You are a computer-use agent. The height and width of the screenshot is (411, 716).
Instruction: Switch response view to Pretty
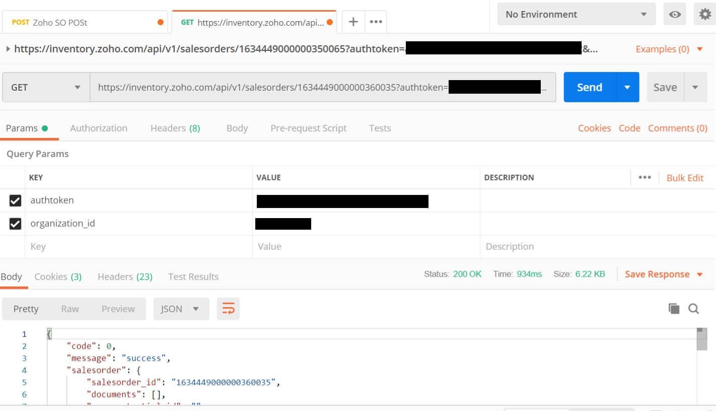tap(26, 309)
